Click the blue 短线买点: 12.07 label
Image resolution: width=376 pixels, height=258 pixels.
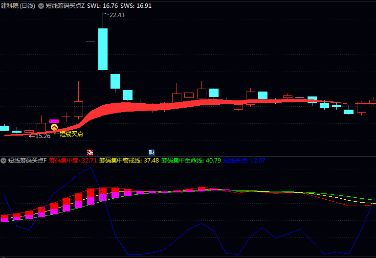(244, 161)
